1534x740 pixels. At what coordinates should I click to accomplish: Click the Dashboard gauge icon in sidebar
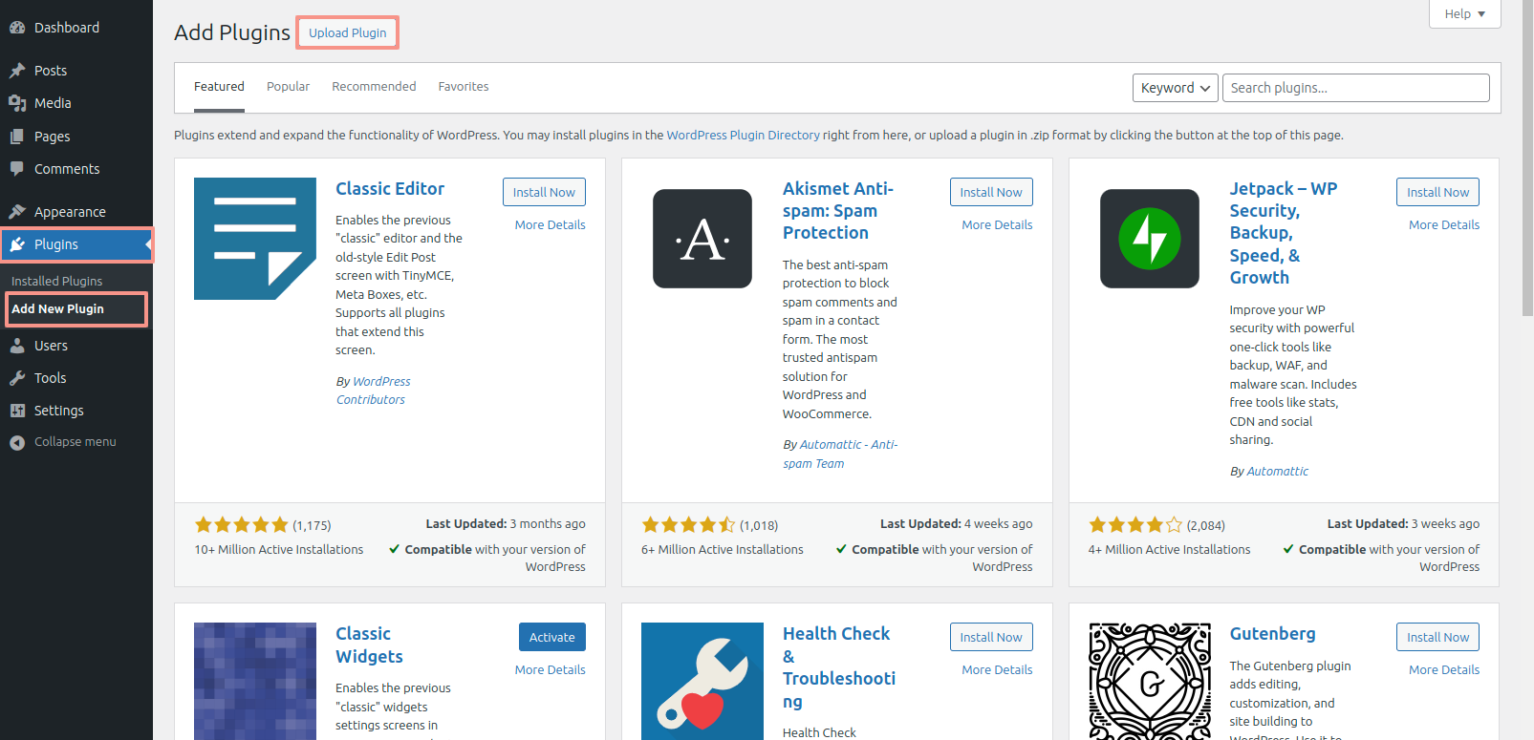pos(17,28)
